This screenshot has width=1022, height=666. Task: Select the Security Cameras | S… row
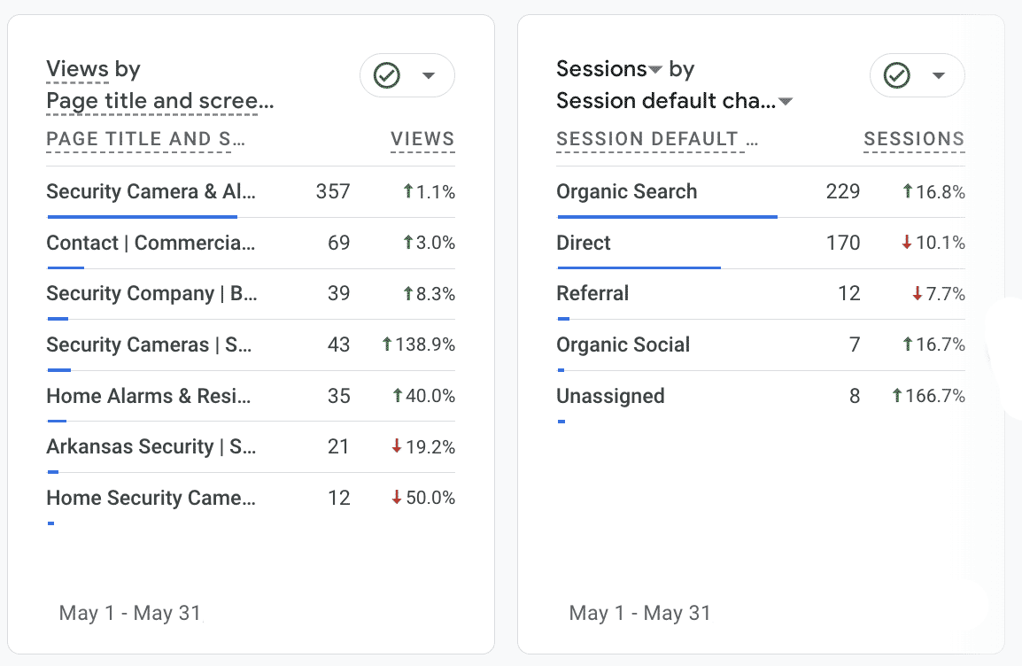[149, 345]
